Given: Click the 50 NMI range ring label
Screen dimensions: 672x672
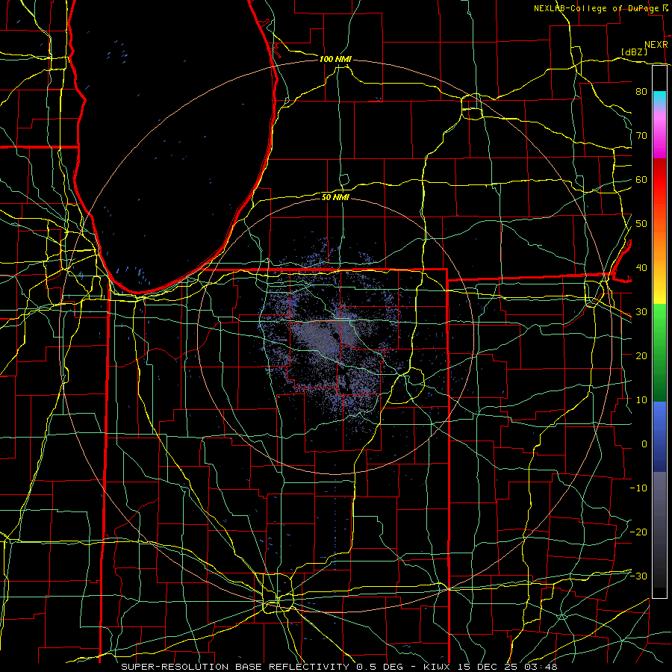Looking at the screenshot, I should pyautogui.click(x=335, y=197).
